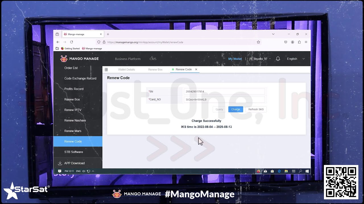The height and width of the screenshot is (204, 364).
Task: Click the Mango Manage logo
Action: [79, 59]
